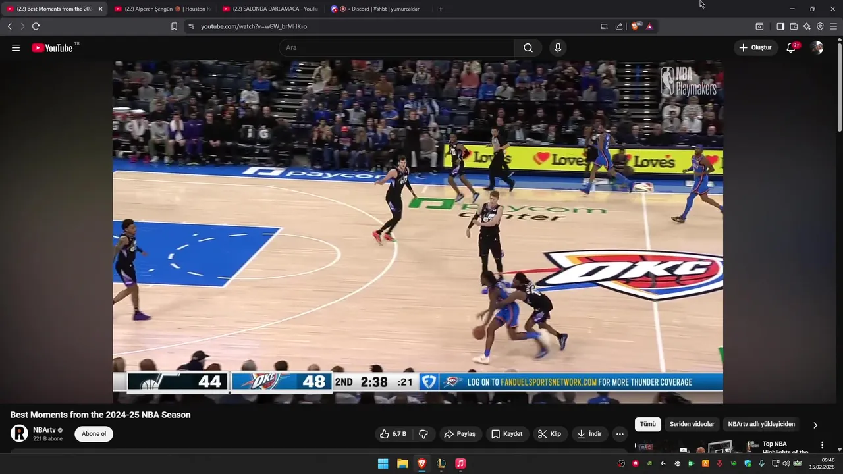Dislike the video with thumbs down

(x=423, y=434)
